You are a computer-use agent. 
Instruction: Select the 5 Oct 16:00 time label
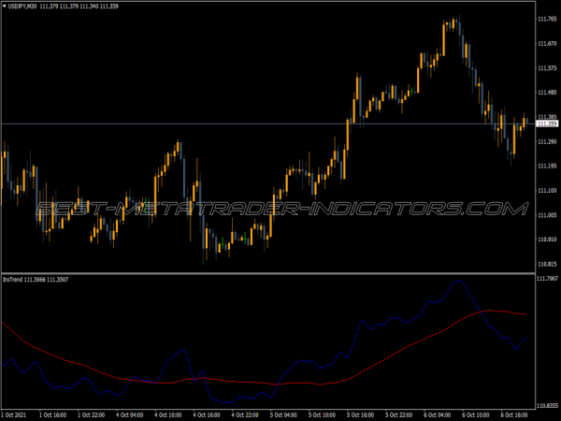pyautogui.click(x=360, y=414)
